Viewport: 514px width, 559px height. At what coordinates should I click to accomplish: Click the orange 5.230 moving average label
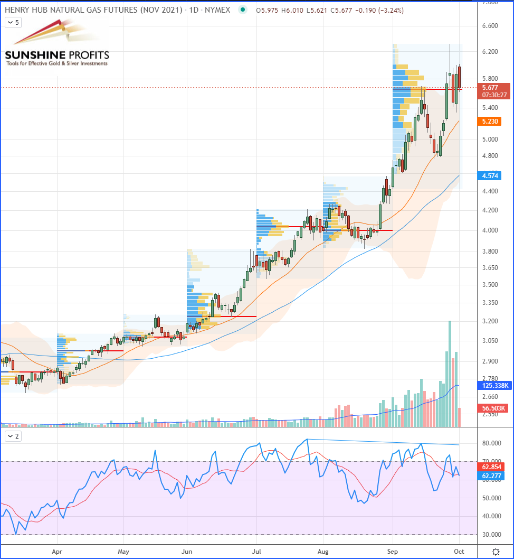coord(489,121)
